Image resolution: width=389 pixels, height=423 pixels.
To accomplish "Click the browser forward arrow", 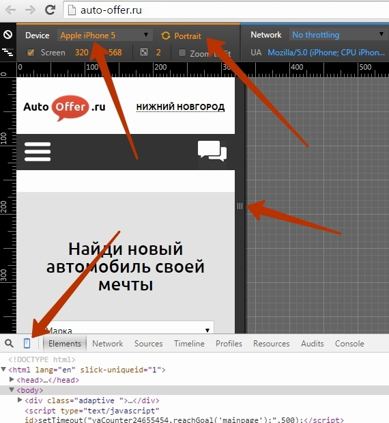I will point(30,10).
